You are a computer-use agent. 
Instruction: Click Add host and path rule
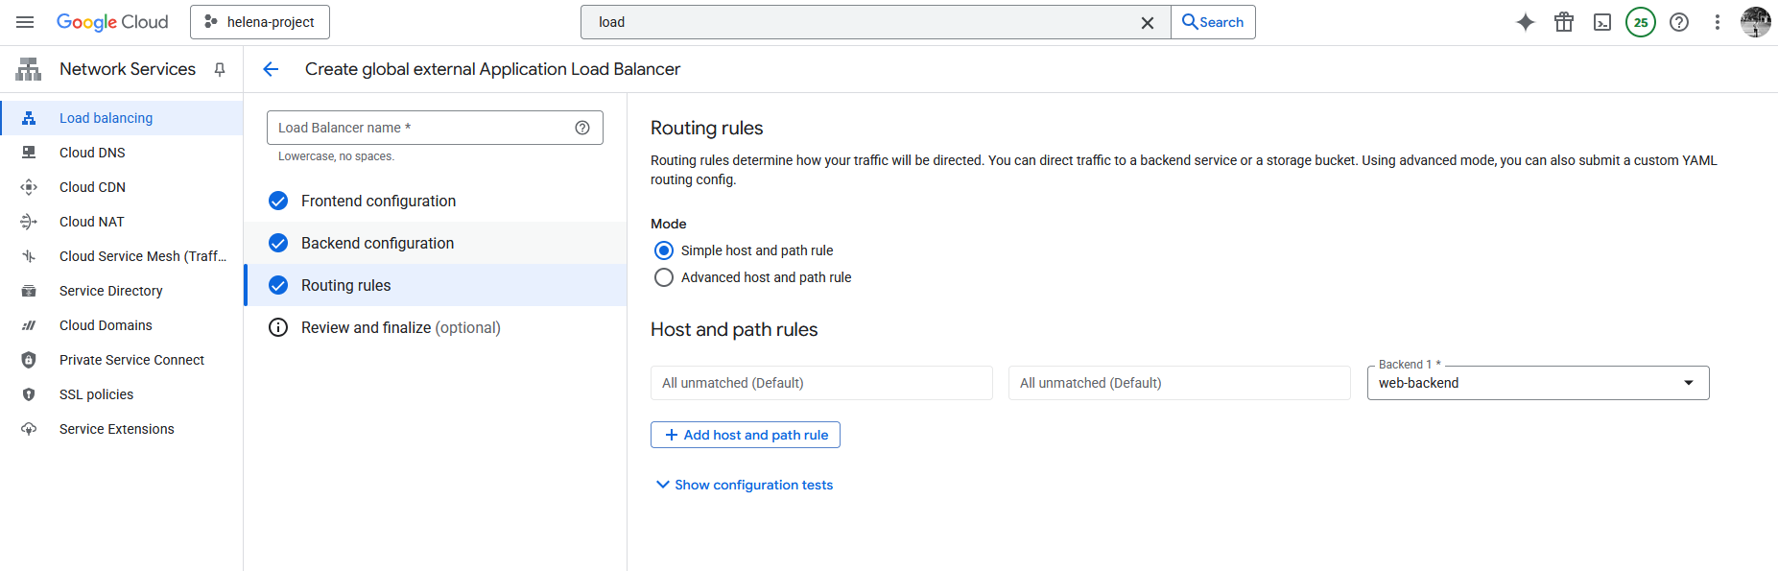click(746, 435)
